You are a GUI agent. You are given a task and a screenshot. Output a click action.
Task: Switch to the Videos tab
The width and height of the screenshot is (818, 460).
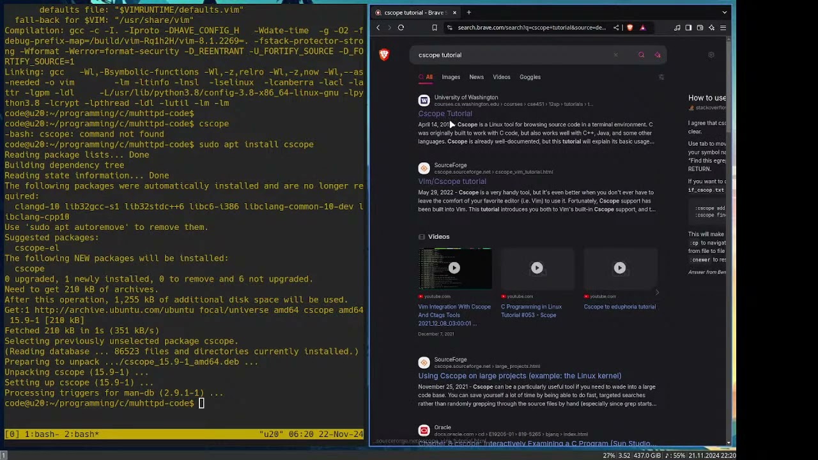click(501, 77)
